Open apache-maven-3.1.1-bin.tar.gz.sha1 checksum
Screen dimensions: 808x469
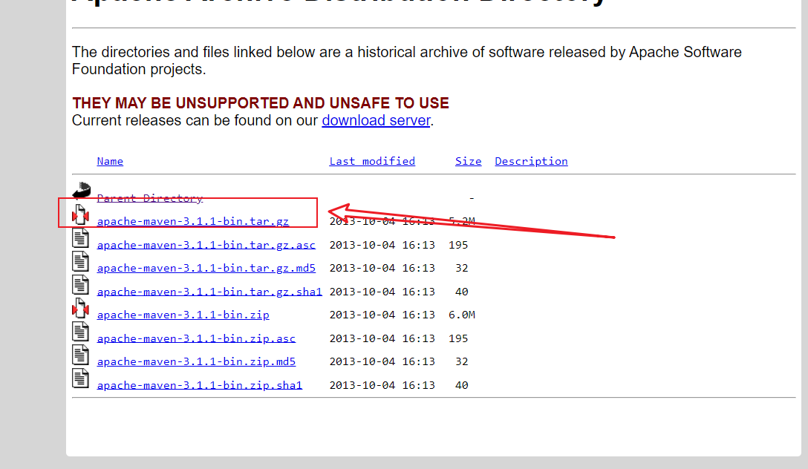point(209,292)
